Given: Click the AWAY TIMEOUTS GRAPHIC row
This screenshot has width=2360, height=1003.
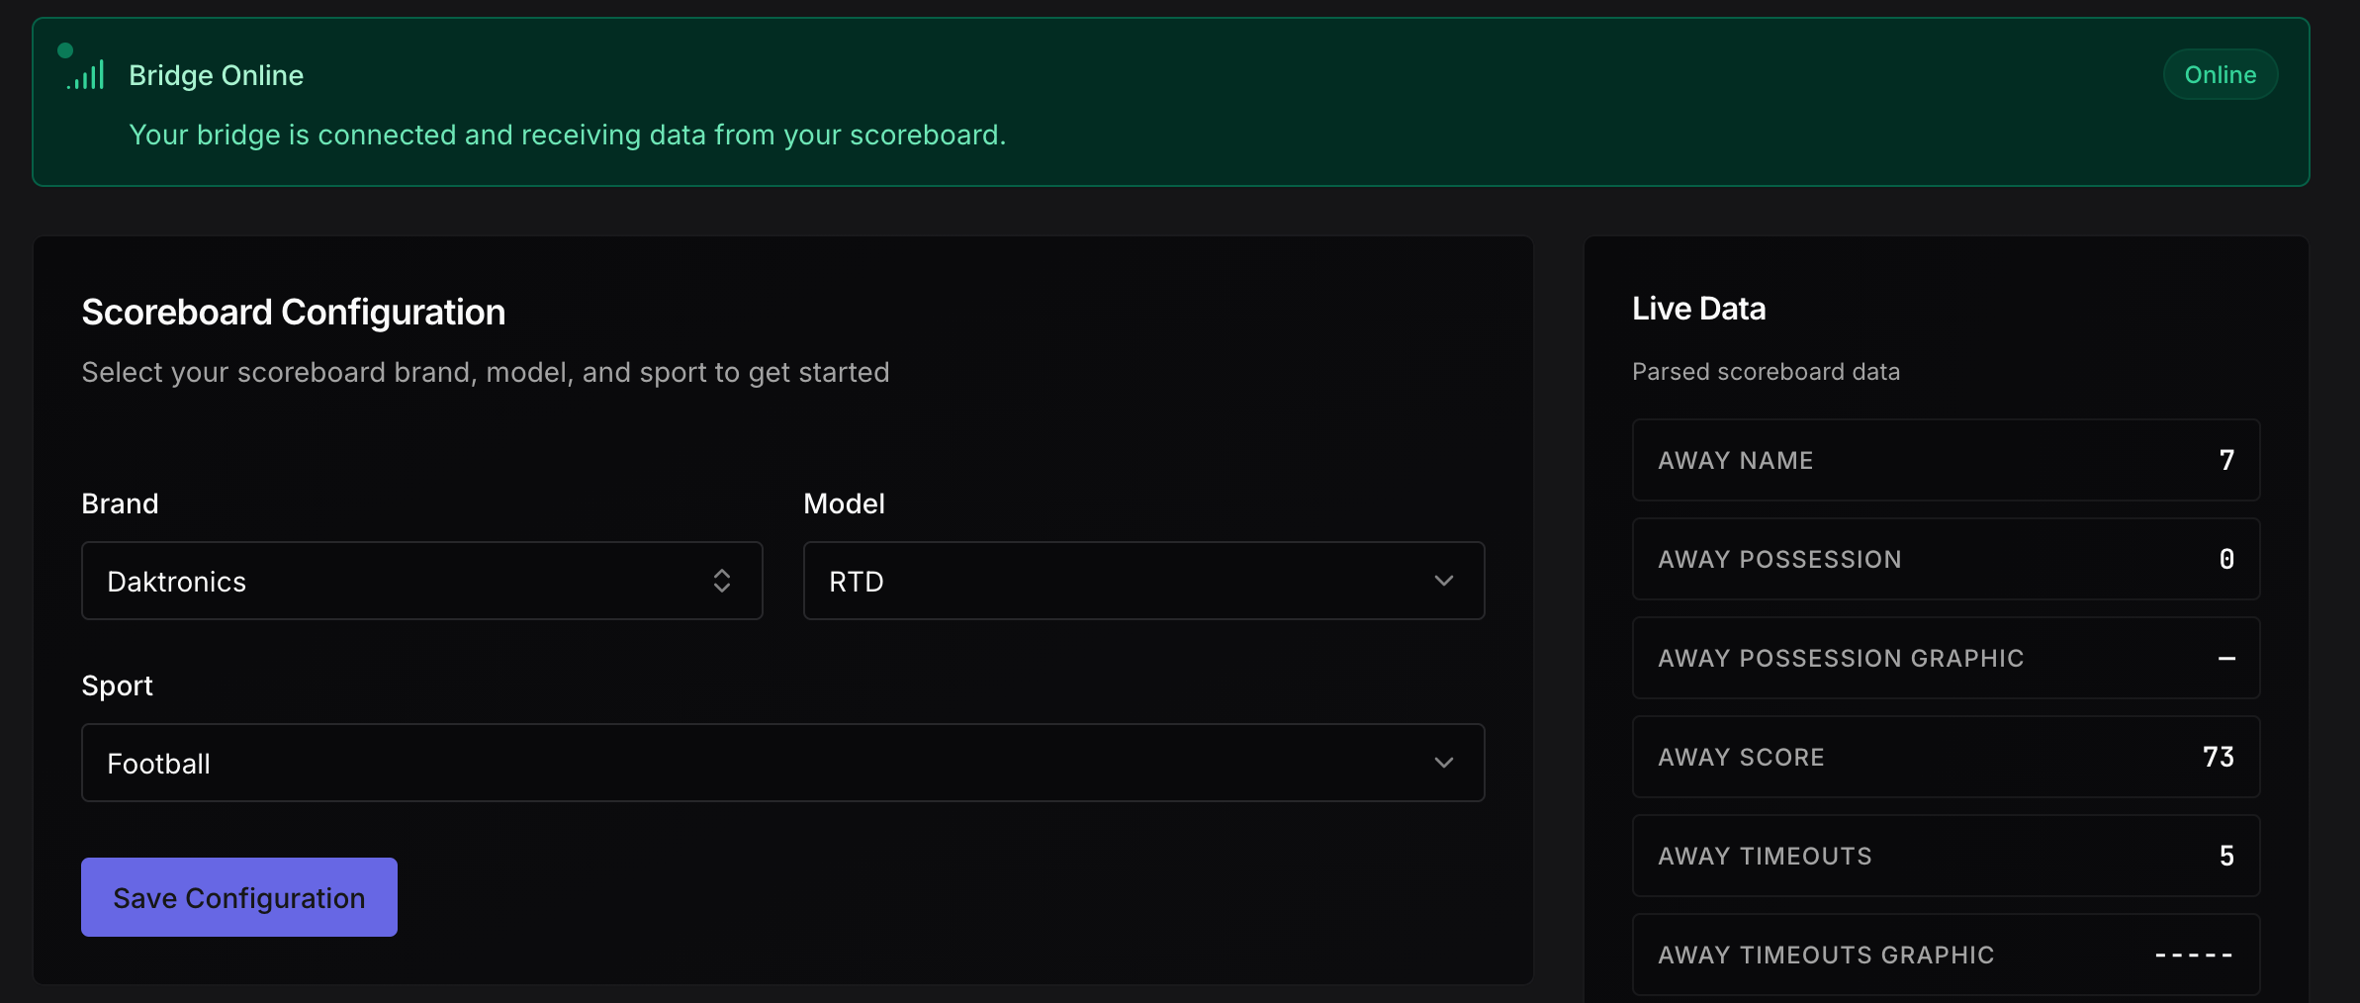Looking at the screenshot, I should click(1946, 955).
